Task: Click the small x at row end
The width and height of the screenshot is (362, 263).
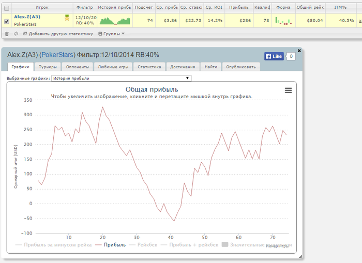Action: (x=360, y=21)
